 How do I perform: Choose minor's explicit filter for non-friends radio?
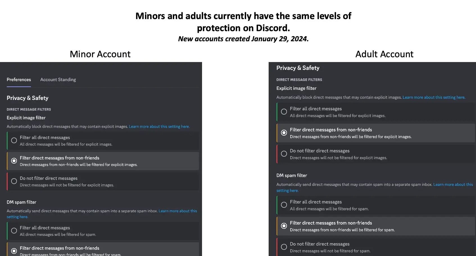pyautogui.click(x=14, y=161)
